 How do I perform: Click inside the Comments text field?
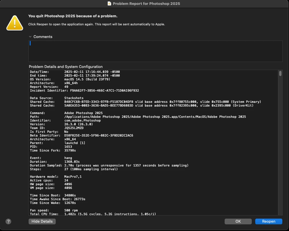(155, 51)
